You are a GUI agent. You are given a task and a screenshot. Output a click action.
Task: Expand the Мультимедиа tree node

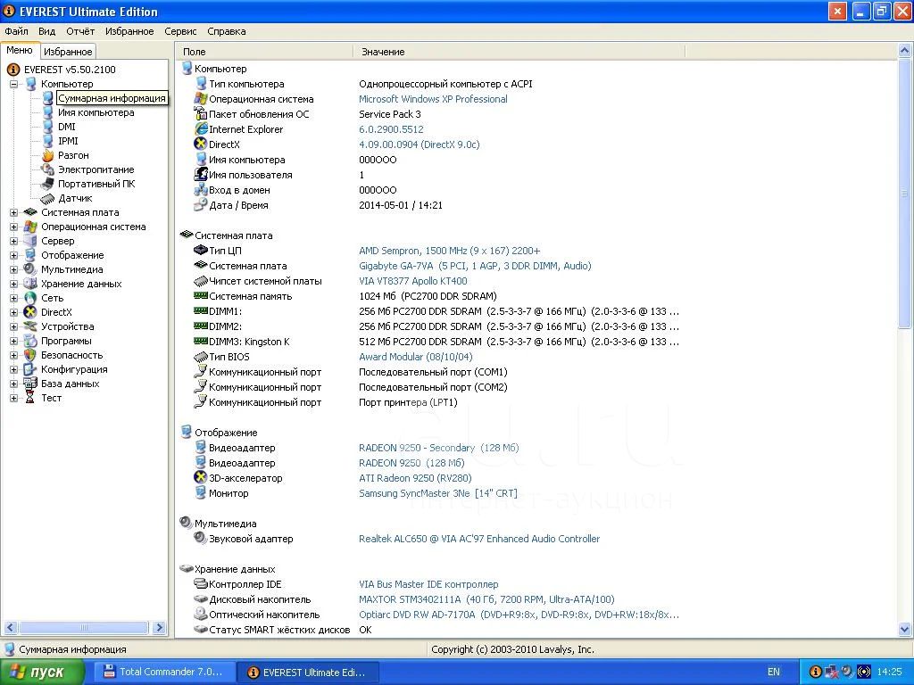tap(13, 269)
